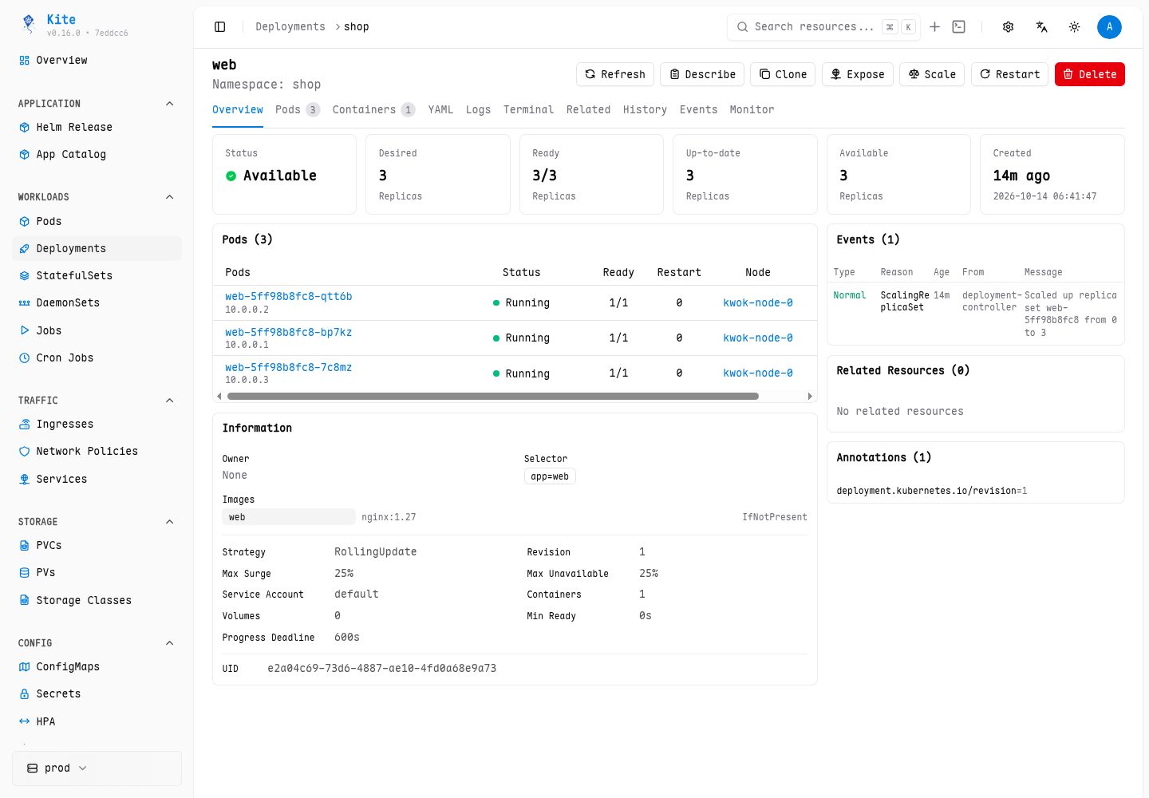Switch to the YAML tab

point(440,110)
